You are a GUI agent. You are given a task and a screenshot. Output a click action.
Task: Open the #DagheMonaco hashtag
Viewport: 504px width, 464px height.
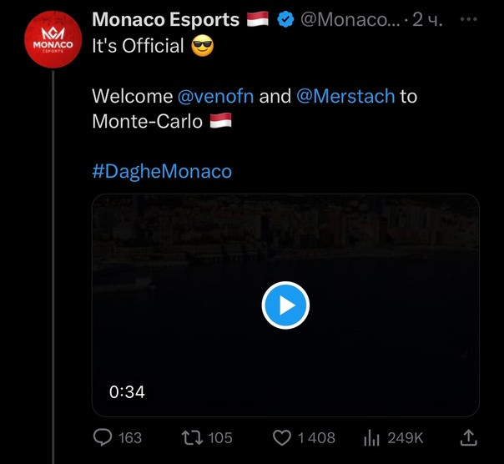coord(162,171)
